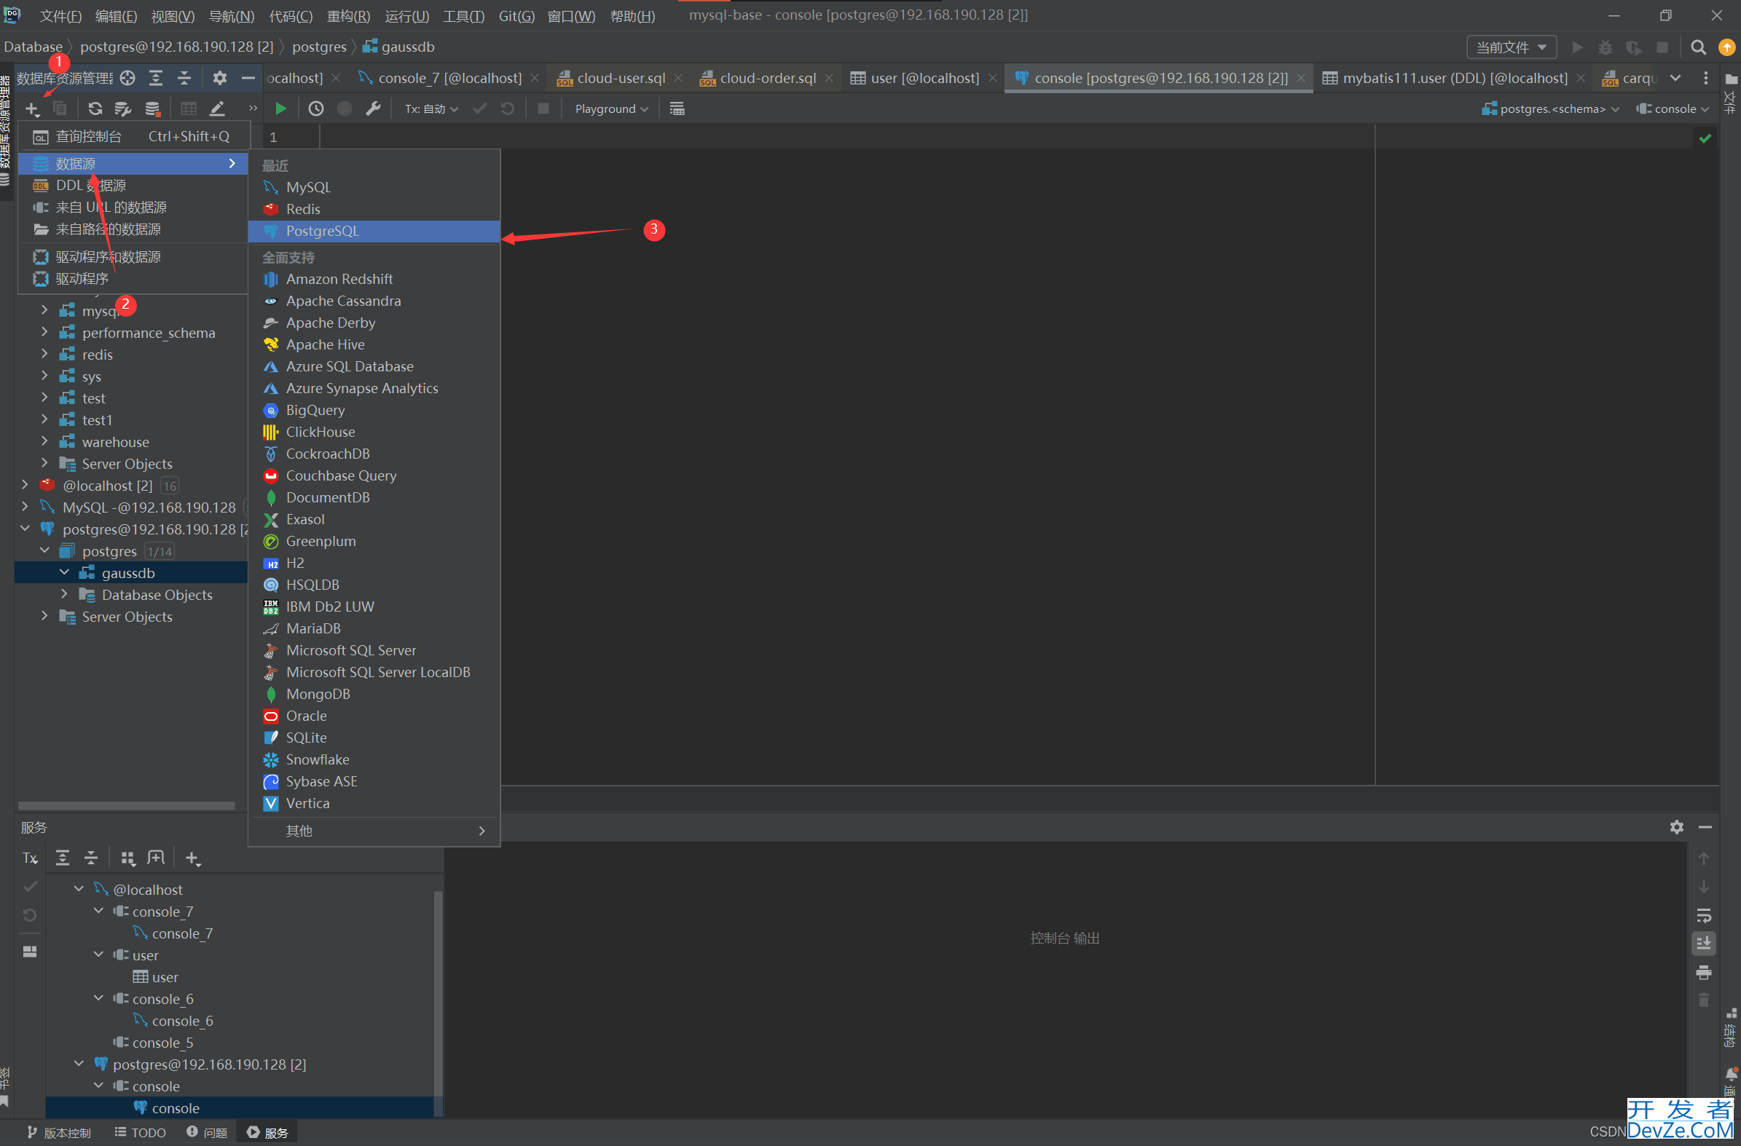This screenshot has width=1741, height=1146.
Task: Click the add plus icon in database panel
Action: click(32, 108)
